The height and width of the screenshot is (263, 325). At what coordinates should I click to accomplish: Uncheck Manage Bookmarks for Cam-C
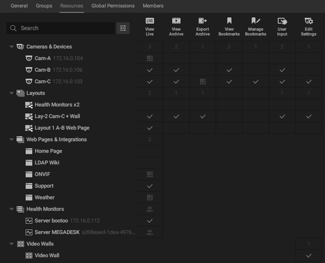[255, 81]
